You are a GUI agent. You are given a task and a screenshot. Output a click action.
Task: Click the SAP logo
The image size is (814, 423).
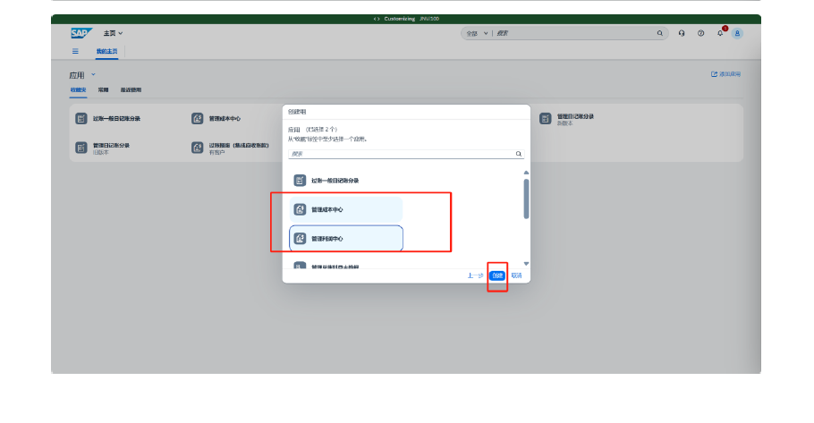click(x=81, y=33)
